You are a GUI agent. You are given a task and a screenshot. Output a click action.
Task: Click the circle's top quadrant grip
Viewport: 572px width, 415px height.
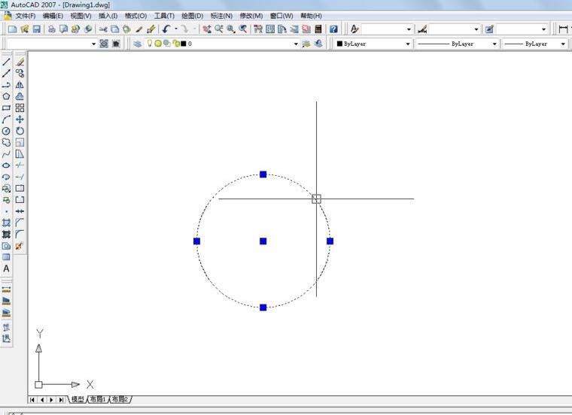coord(263,174)
